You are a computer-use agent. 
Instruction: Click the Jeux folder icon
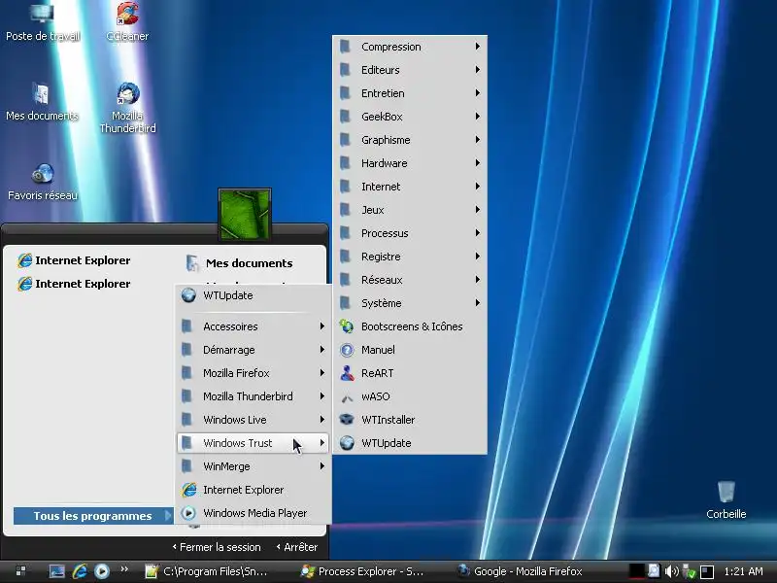346,210
